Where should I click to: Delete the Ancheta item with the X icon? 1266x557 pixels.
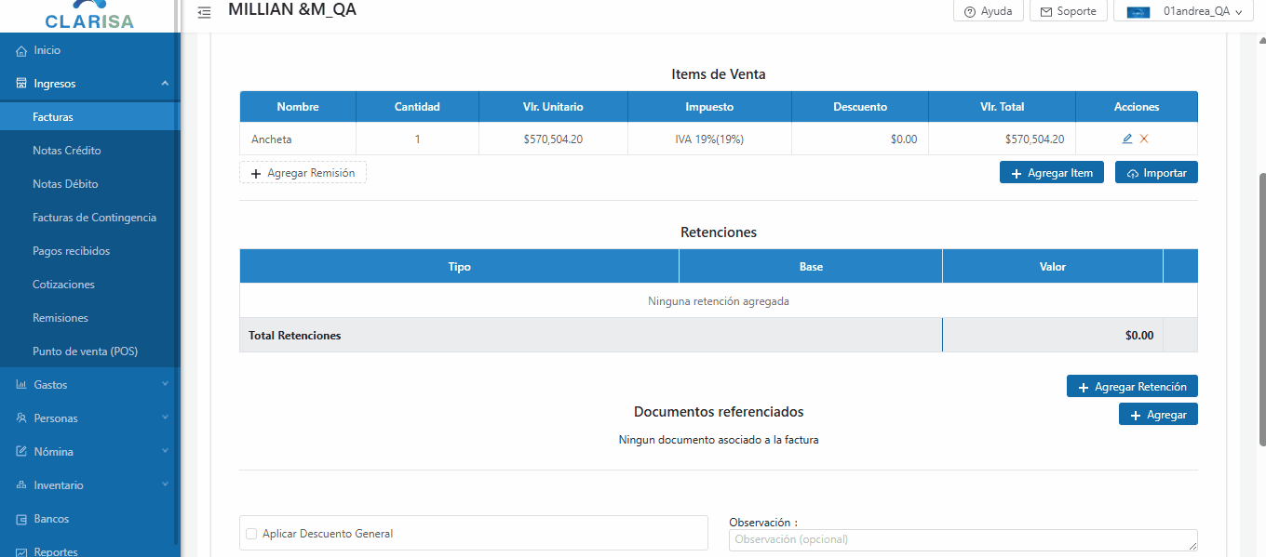[x=1144, y=139]
